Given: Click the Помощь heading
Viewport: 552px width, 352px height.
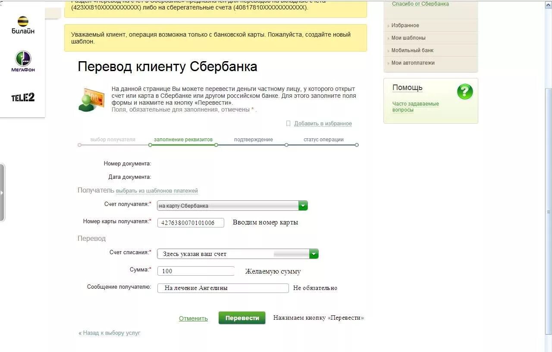Looking at the screenshot, I should point(408,87).
